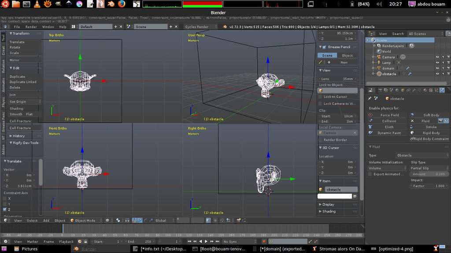Hide the domain object via eye icon
The image size is (451, 253).
click(x=437, y=68)
